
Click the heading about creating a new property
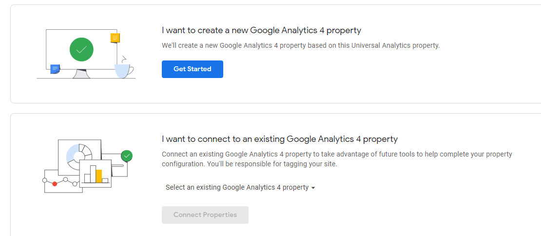pos(261,30)
